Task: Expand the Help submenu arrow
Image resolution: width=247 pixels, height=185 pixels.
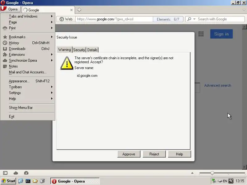Action: (x=52, y=99)
